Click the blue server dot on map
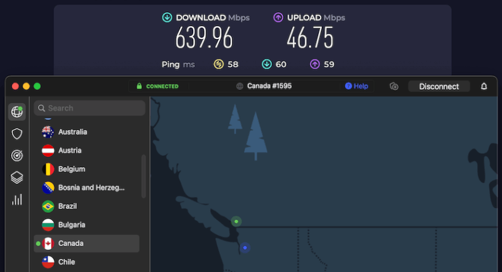Viewport: 502px width, 272px height. click(245, 248)
